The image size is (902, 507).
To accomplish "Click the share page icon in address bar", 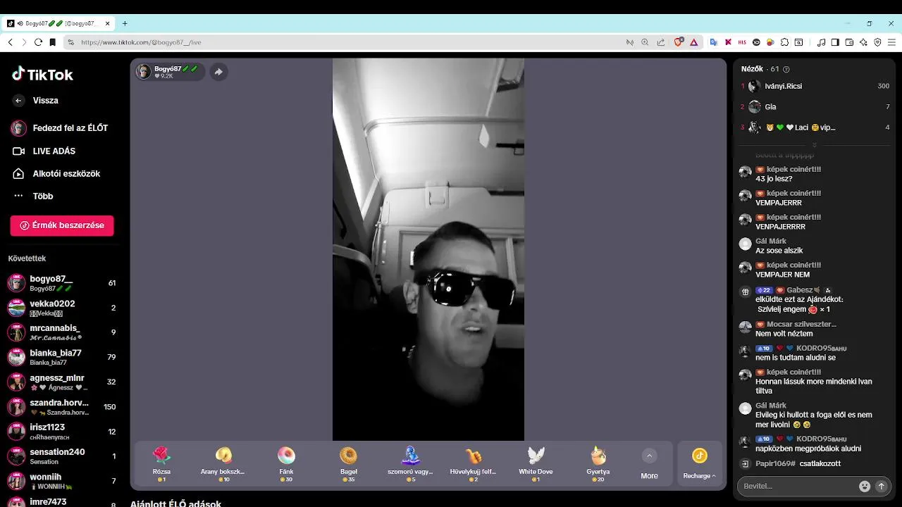I will click(x=661, y=42).
